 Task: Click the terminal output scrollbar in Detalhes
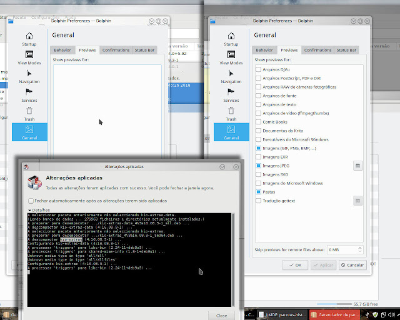[232, 260]
